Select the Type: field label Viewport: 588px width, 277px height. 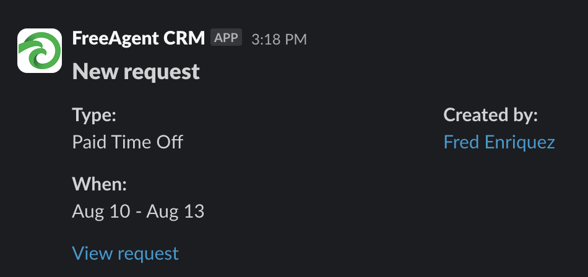[94, 115]
